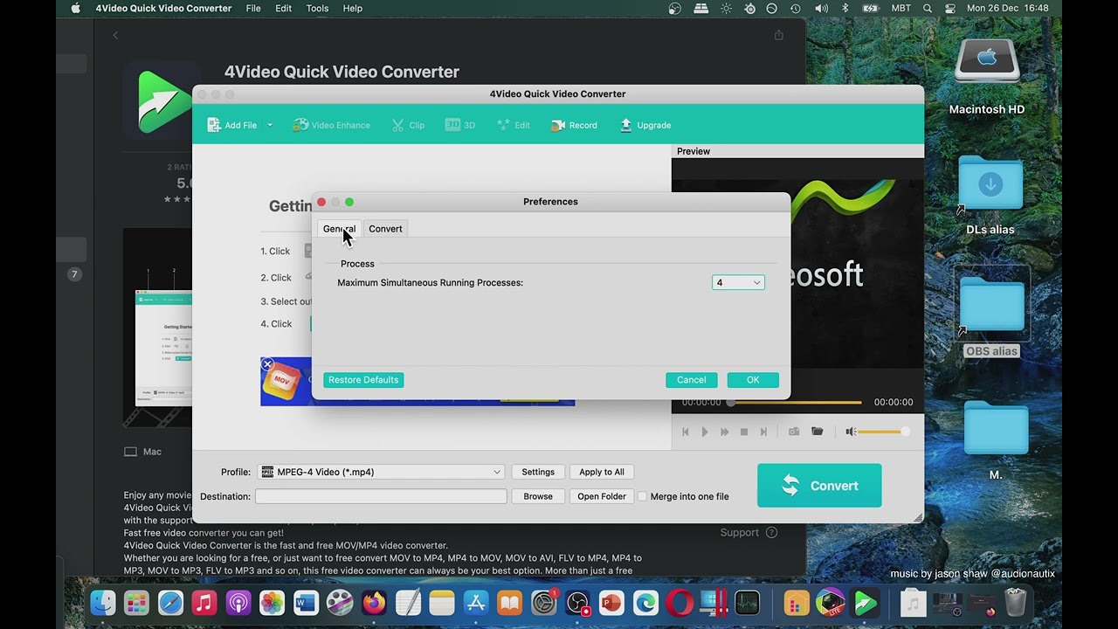Open System Preferences in Dock
Screen dimensions: 1118x629
tap(544, 603)
